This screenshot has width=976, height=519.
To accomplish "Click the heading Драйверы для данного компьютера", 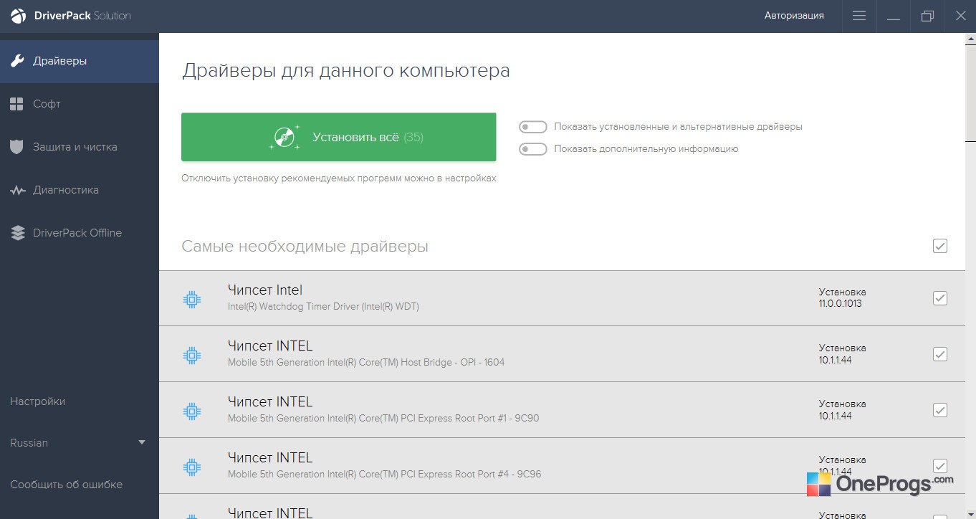I will 346,71.
